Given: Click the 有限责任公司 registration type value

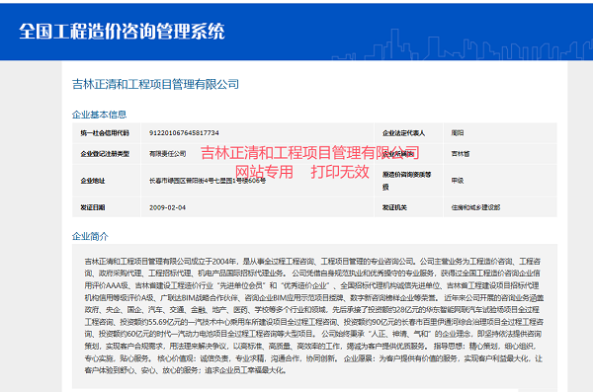Looking at the screenshot, I should click(x=168, y=153).
